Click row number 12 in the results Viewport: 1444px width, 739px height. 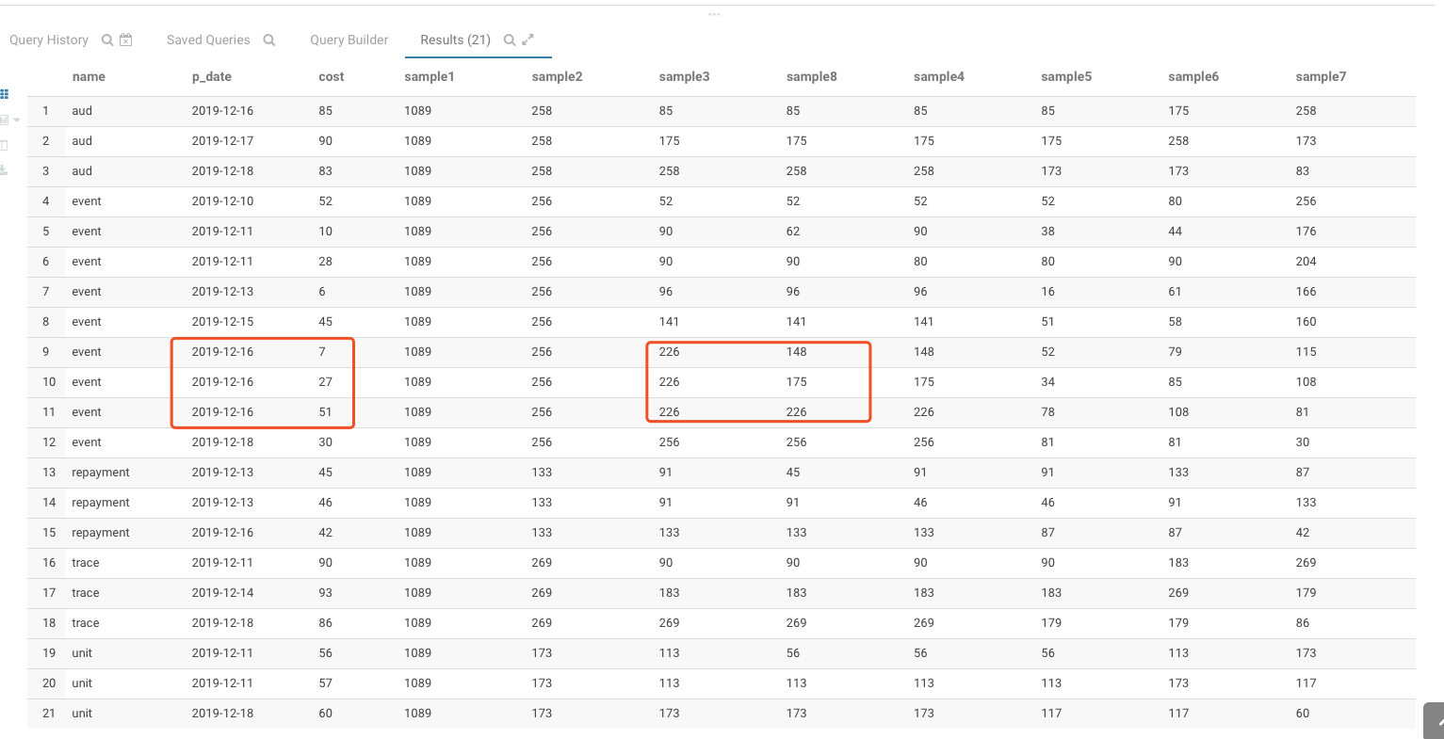49,442
